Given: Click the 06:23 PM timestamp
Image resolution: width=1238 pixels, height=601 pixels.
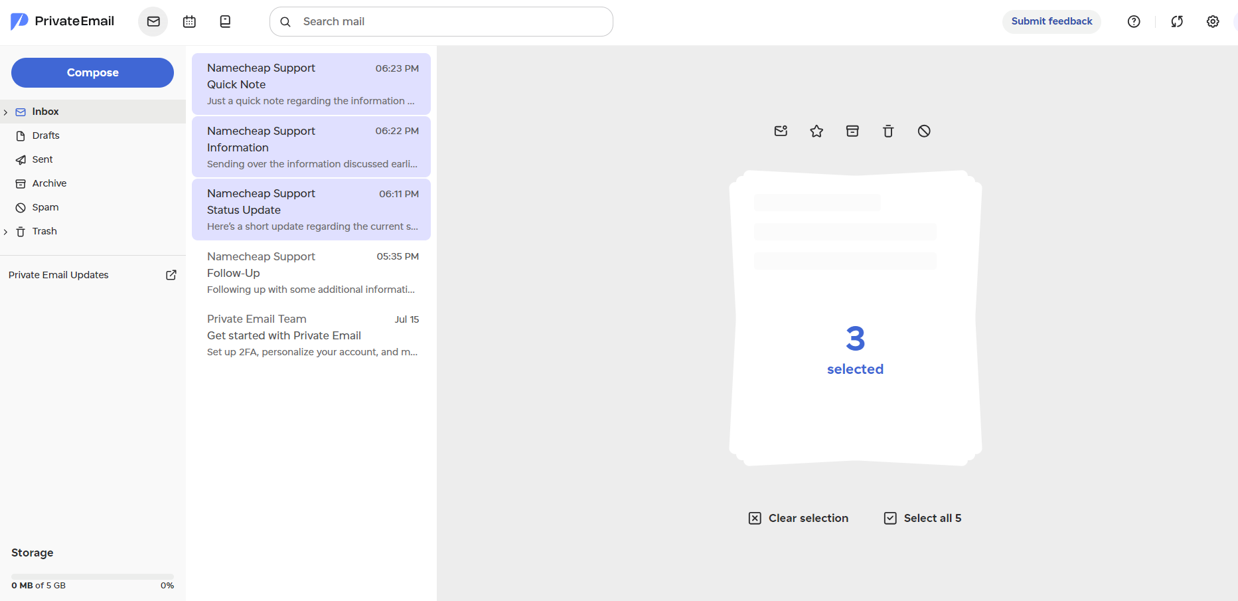Looking at the screenshot, I should [397, 68].
